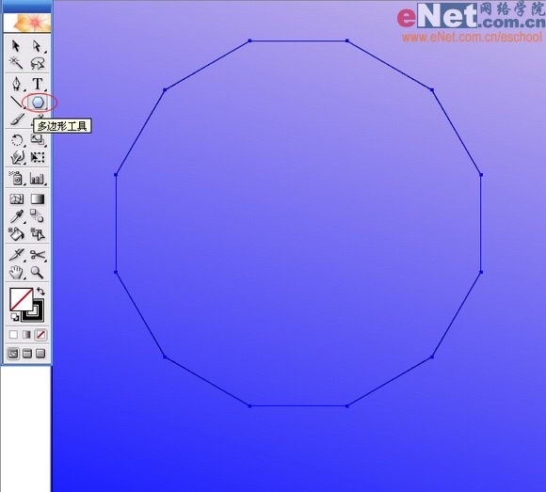The height and width of the screenshot is (492, 546).
Task: Activate the Warp tool
Action: 17,157
